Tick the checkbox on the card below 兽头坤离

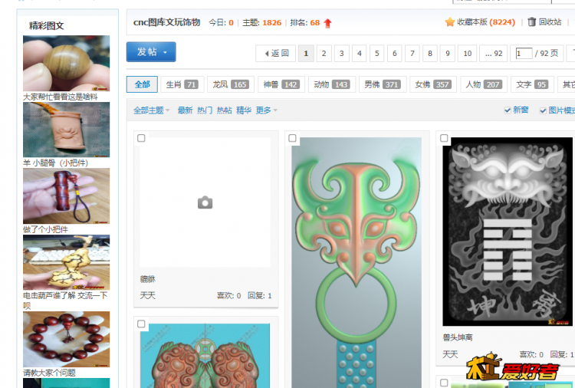[x=444, y=383]
